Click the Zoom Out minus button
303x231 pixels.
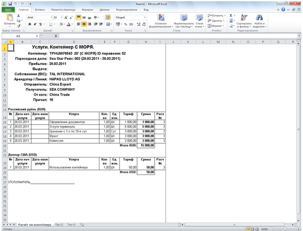pos(271,229)
